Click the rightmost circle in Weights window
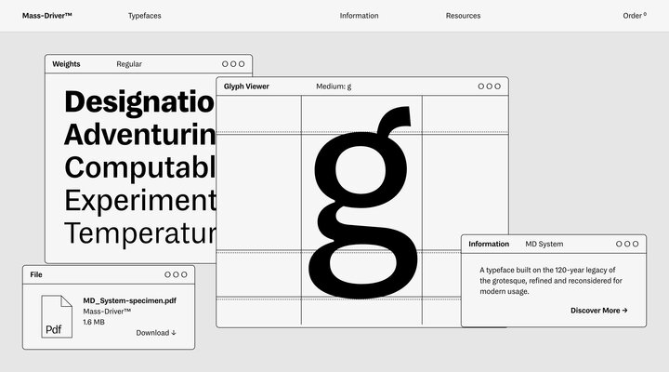This screenshot has width=669, height=372. [x=242, y=64]
